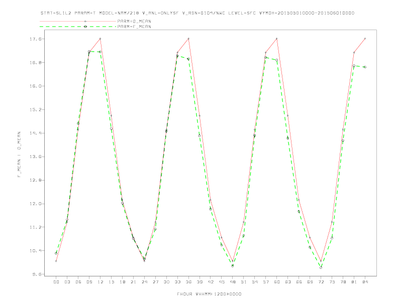398x307 pixels.
Task: Click x-axis tick label 09
Action: point(89,282)
